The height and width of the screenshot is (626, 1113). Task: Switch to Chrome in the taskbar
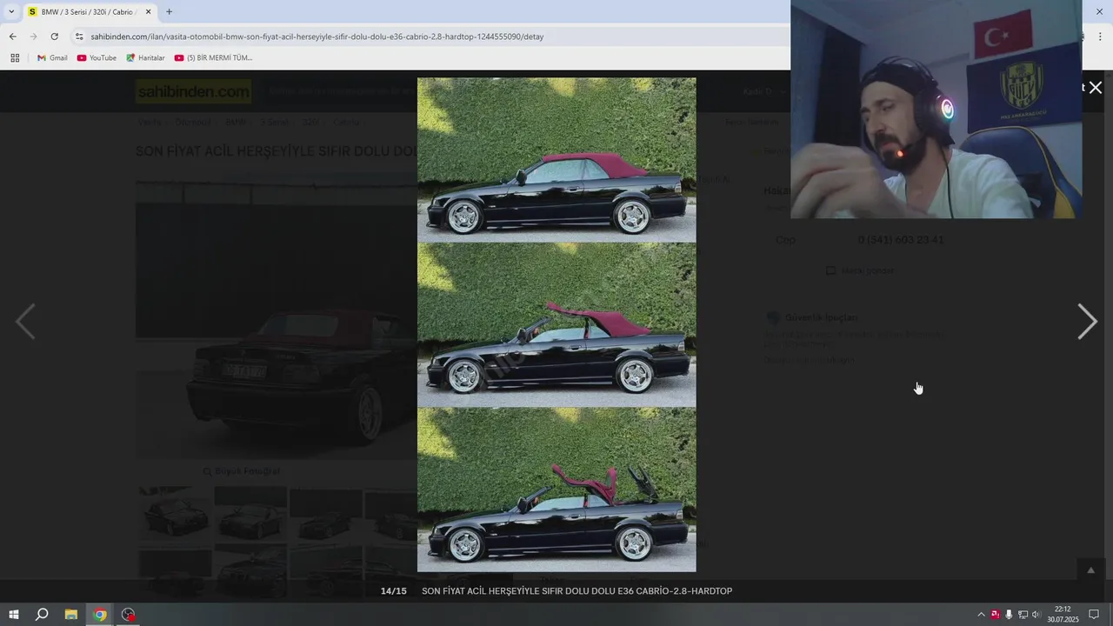tap(100, 615)
